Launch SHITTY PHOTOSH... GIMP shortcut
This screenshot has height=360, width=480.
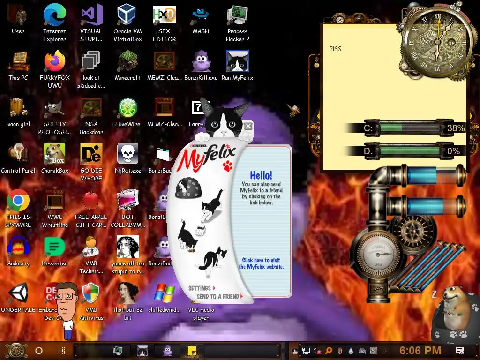[x=54, y=108]
